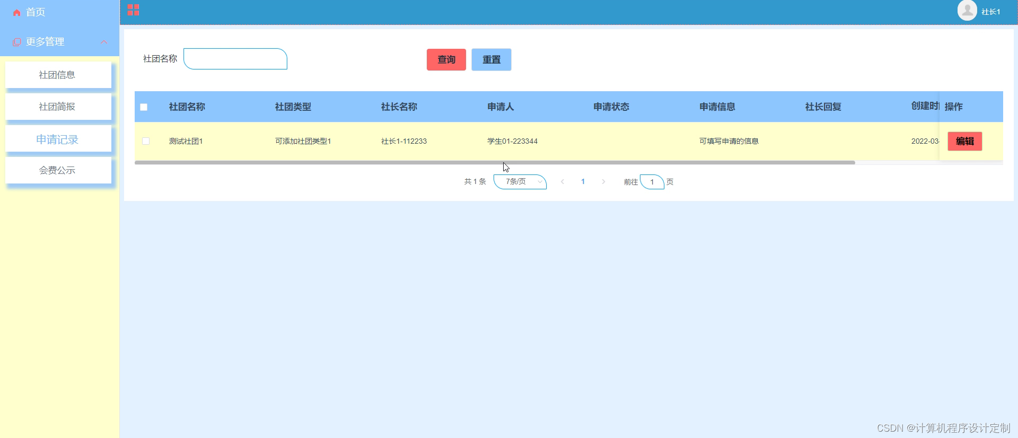Click the 社团类型 column header
1018x438 pixels.
pyautogui.click(x=293, y=107)
